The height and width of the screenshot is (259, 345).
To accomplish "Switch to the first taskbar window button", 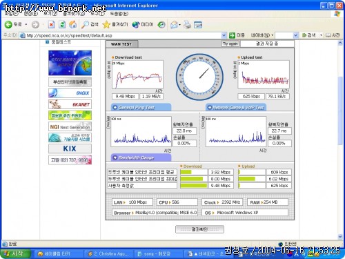I will click(x=59, y=253).
